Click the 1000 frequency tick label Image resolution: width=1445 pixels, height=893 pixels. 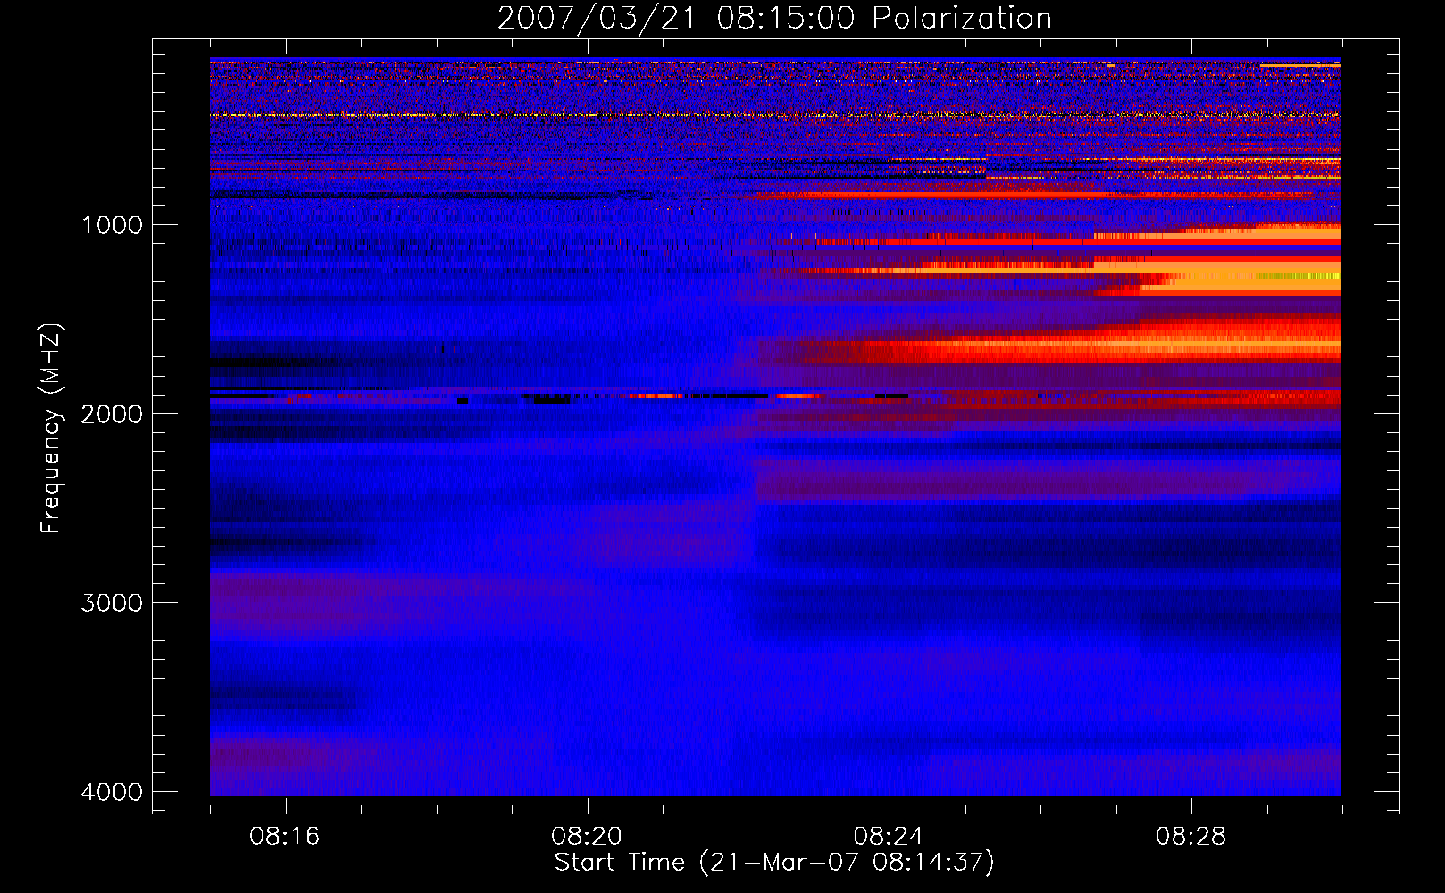click(x=112, y=225)
